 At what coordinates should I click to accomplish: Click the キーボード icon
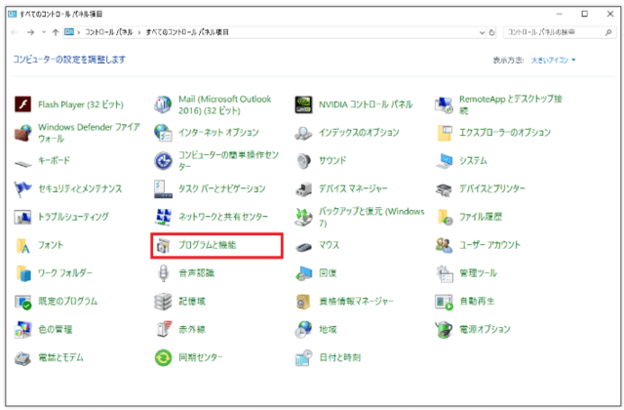(22, 163)
